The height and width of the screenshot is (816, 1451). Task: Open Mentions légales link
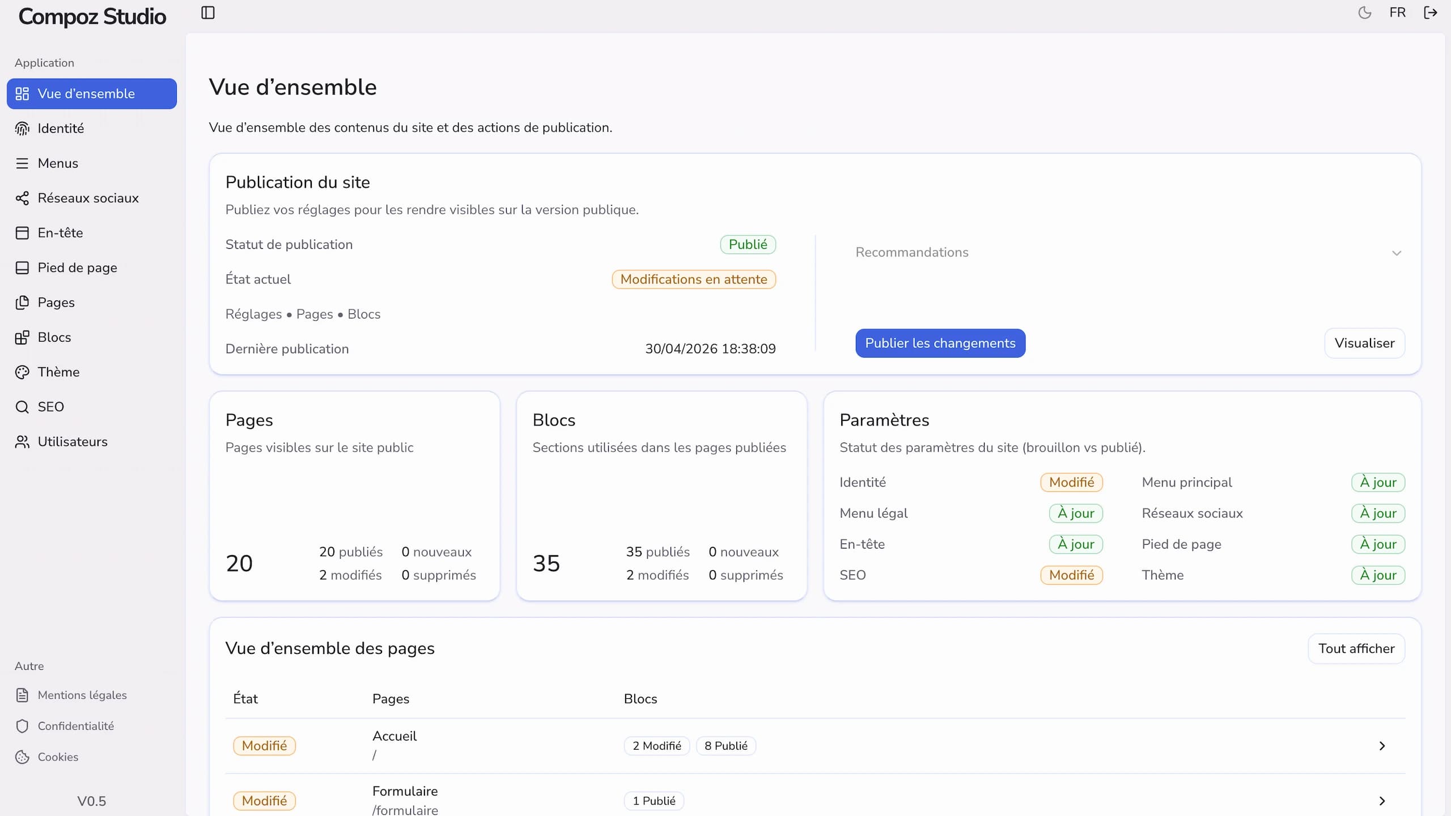pos(82,695)
